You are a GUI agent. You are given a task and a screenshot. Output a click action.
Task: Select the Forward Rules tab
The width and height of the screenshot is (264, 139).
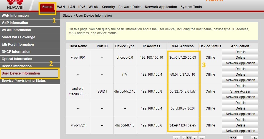(x=130, y=7)
